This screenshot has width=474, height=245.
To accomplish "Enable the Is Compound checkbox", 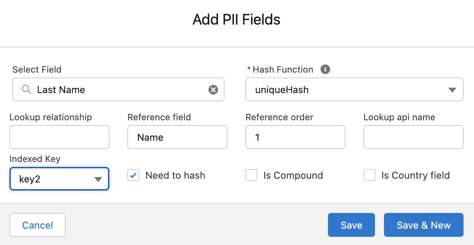I will [x=251, y=175].
